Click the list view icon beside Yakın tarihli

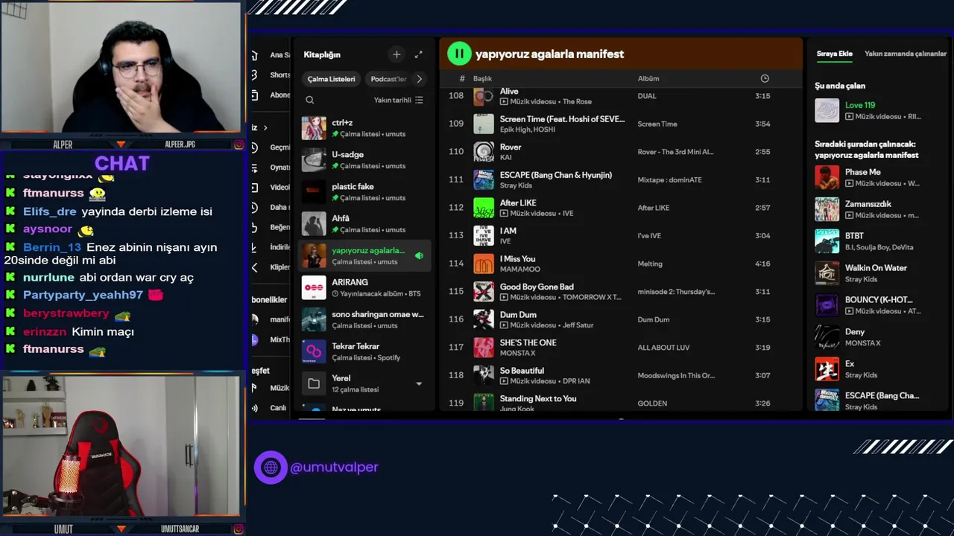point(419,100)
